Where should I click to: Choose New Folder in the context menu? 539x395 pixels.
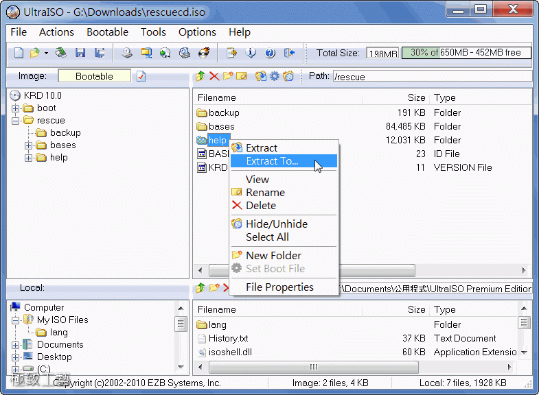[x=284, y=256]
